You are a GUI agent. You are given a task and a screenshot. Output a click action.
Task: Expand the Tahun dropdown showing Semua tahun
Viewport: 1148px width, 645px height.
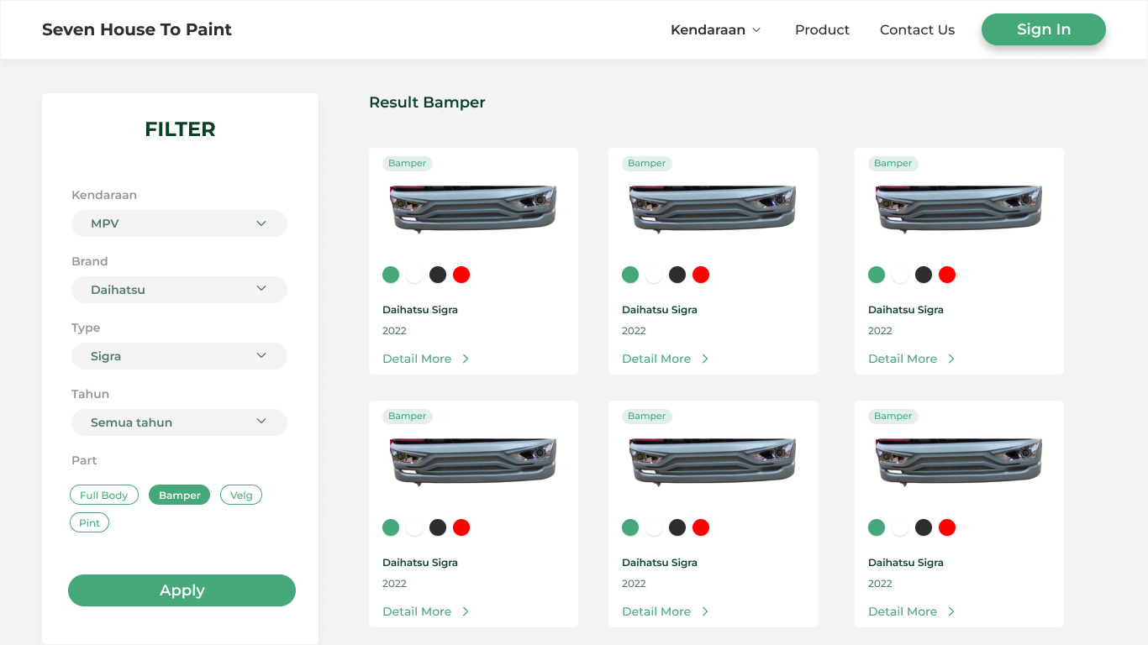click(179, 422)
